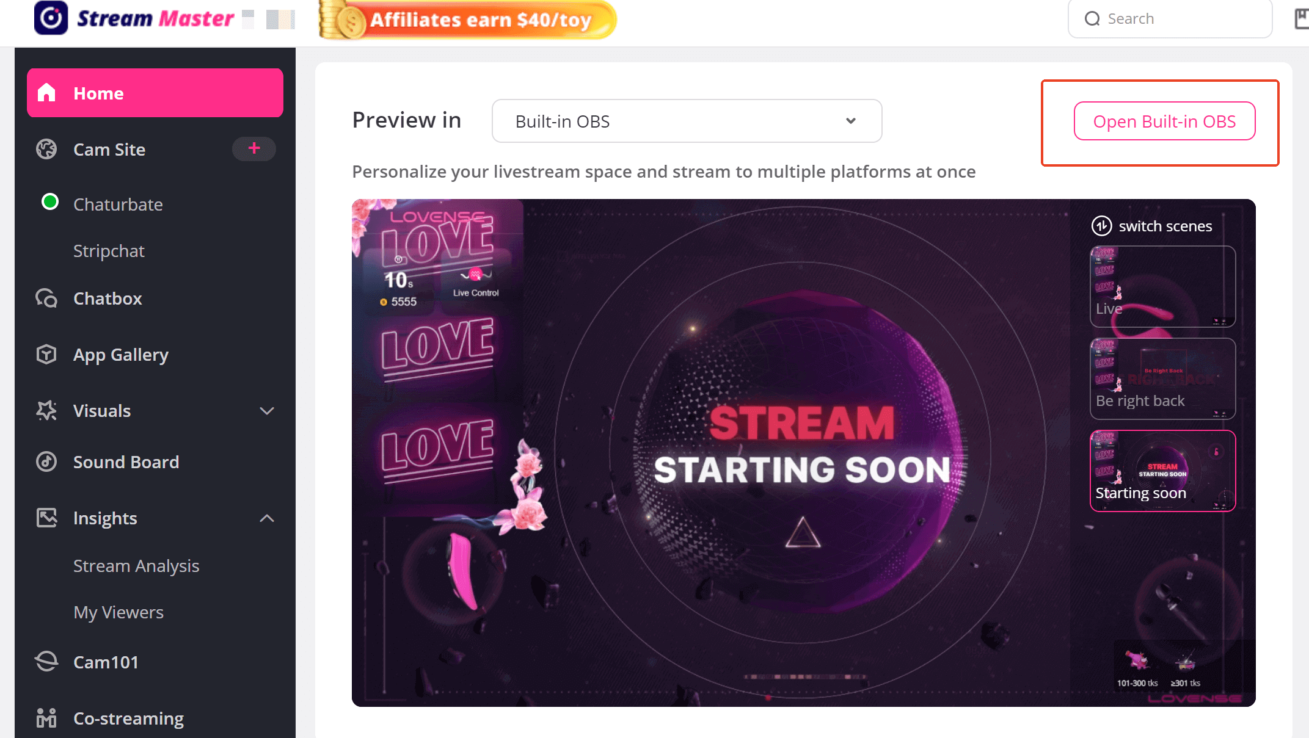Click the App Gallery cube icon
Viewport: 1309px width, 738px height.
click(x=46, y=354)
